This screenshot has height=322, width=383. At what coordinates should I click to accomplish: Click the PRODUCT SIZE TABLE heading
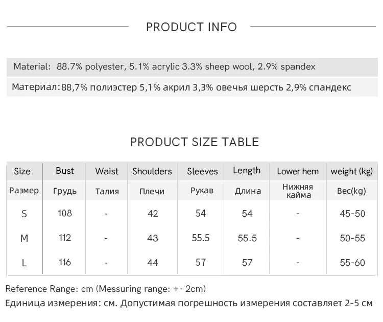pyautogui.click(x=195, y=142)
